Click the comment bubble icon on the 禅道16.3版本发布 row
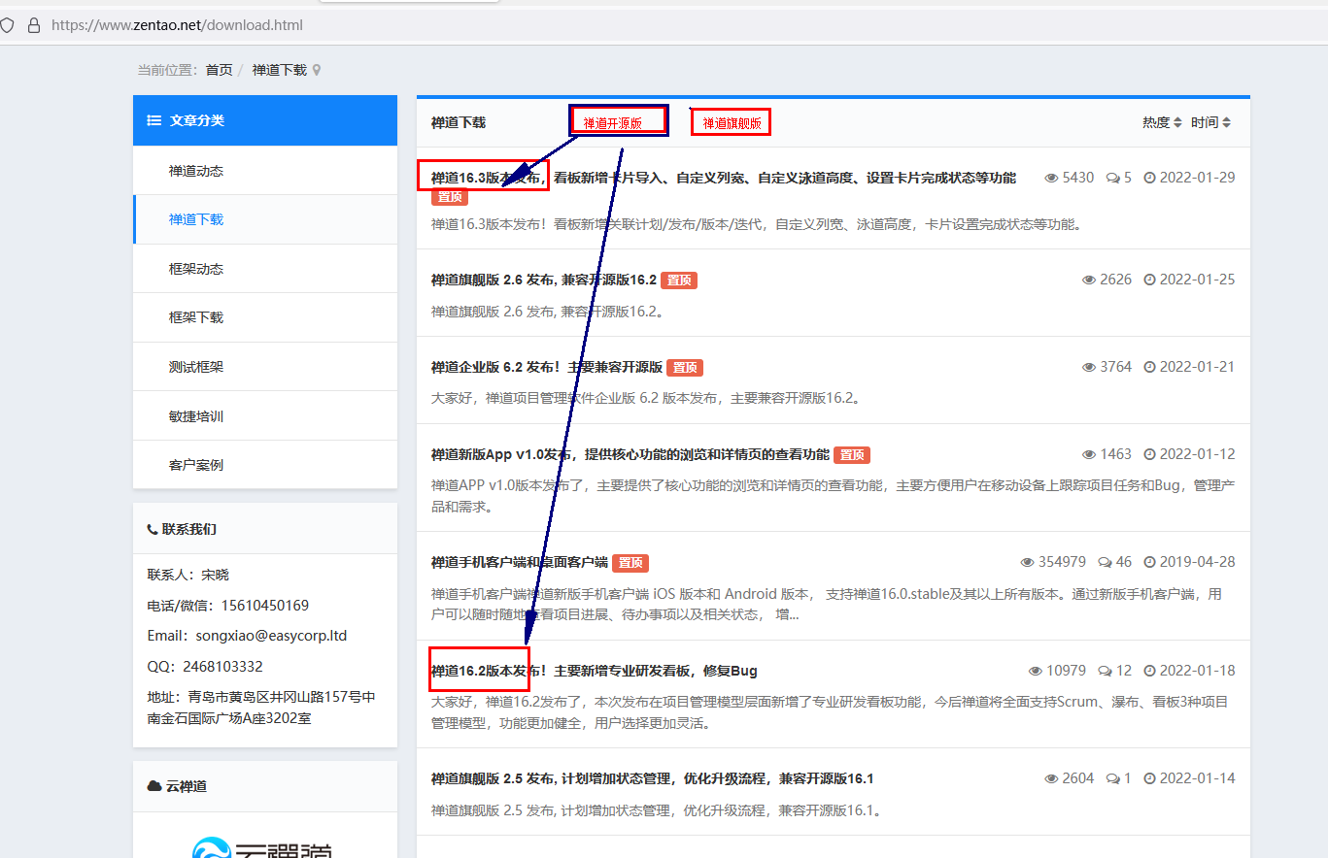The height and width of the screenshot is (858, 1328). [x=1112, y=179]
